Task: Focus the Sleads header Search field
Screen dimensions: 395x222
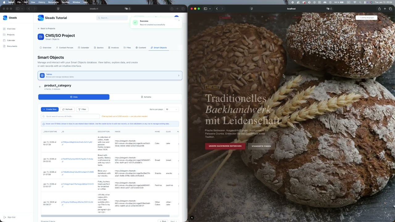Action: point(112,18)
